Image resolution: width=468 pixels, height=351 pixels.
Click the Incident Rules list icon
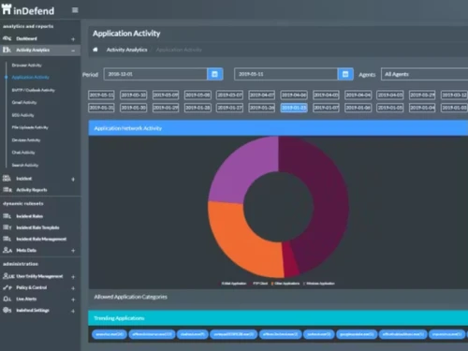tap(7, 216)
